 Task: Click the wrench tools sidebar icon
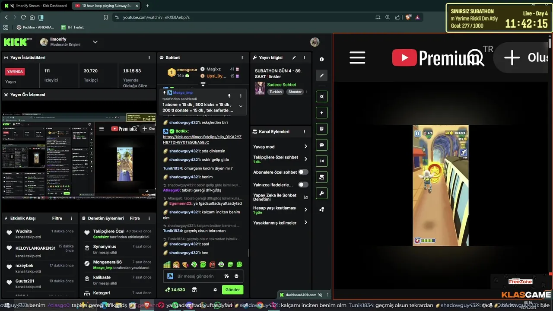[321, 194]
